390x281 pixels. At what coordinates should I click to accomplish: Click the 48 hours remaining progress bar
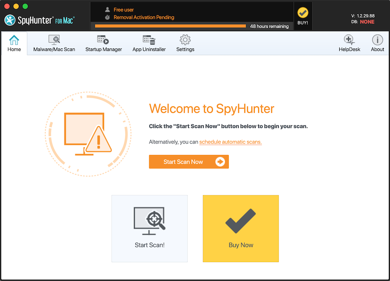click(170, 26)
